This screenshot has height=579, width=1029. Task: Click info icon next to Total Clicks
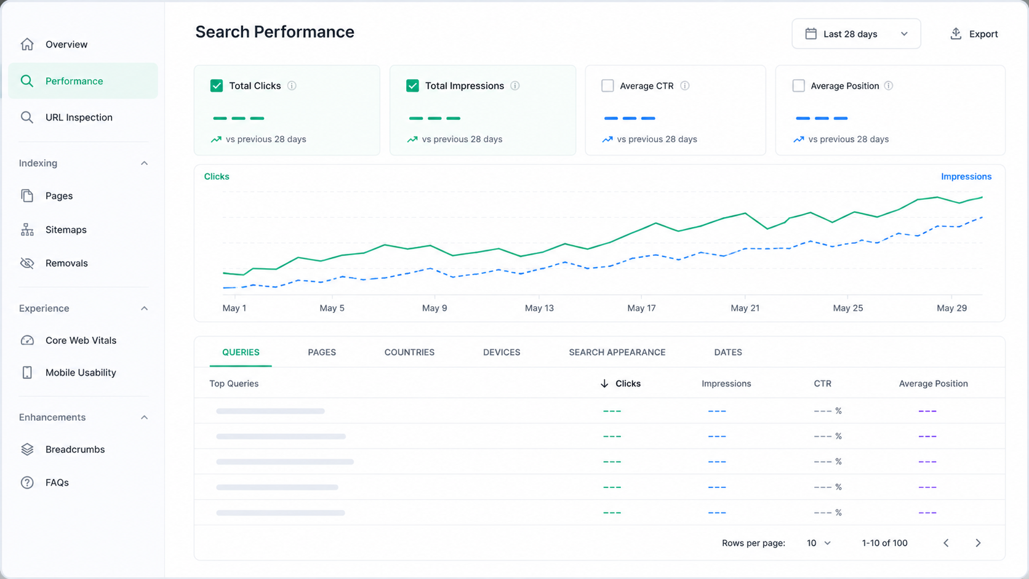(x=292, y=86)
